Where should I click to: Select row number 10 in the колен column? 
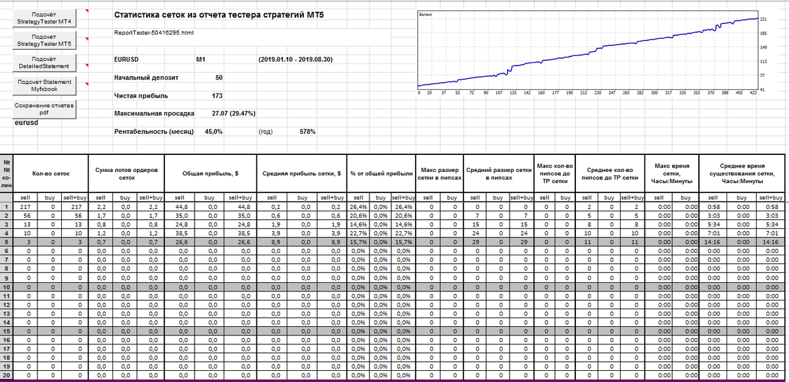click(x=7, y=287)
